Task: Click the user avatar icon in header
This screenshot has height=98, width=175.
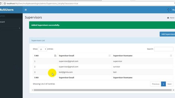Action: (169, 10)
